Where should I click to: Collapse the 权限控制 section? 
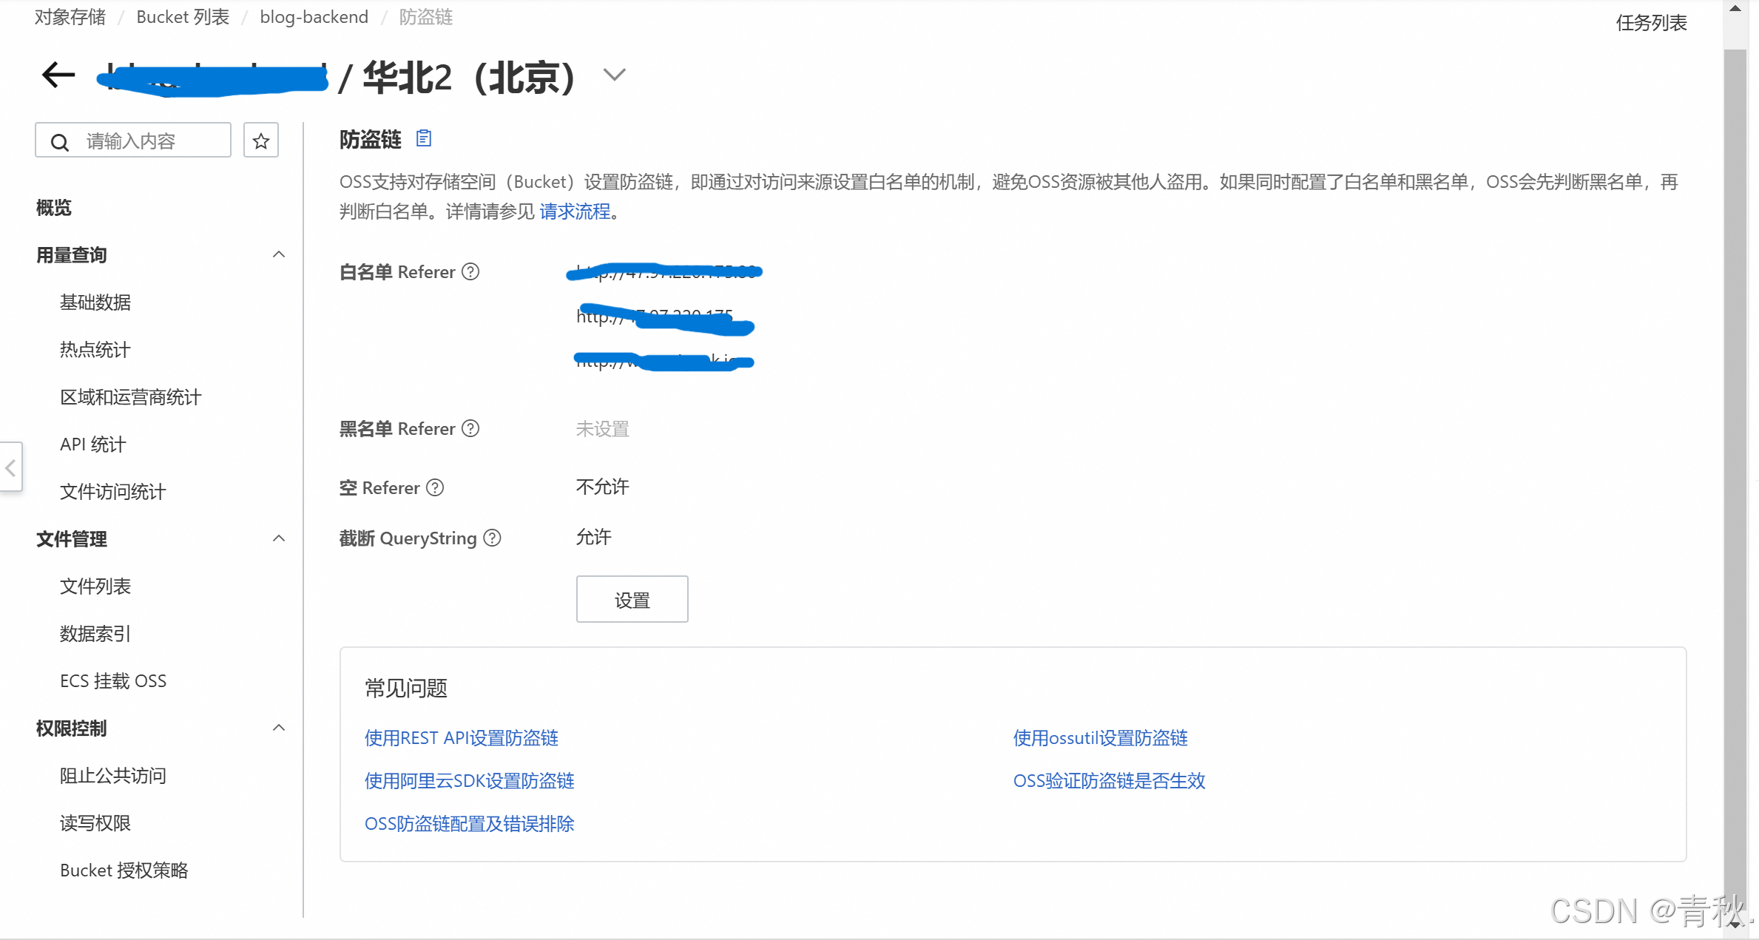point(279,728)
